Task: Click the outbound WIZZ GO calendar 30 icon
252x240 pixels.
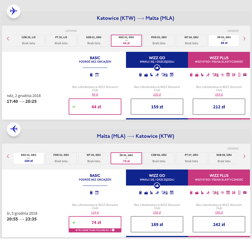Action: tap(172, 75)
